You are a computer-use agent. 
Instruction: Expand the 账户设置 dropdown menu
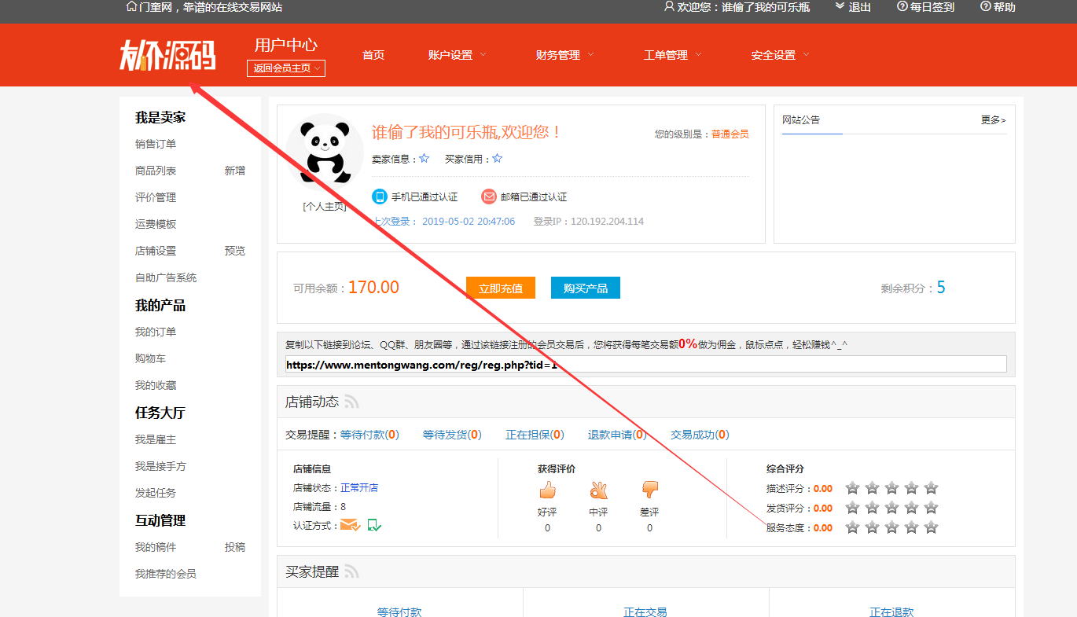click(x=457, y=55)
